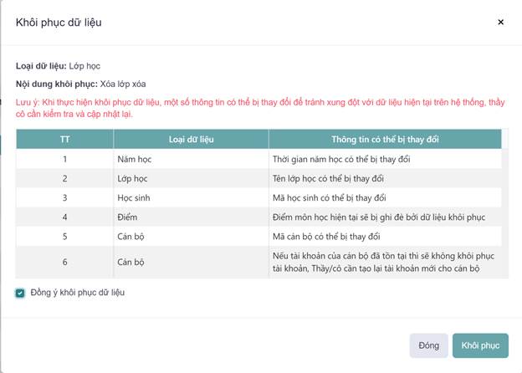The image size is (522, 373).
Task: Click the Thông tin có thể bị thay đổi header
Action: (x=385, y=139)
